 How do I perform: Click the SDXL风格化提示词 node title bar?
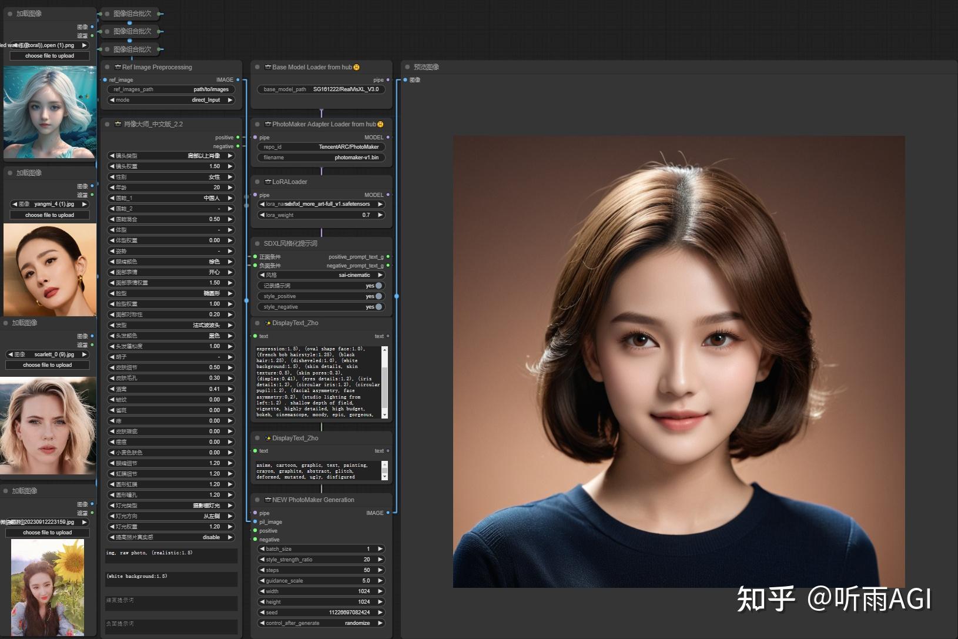pyautogui.click(x=290, y=243)
